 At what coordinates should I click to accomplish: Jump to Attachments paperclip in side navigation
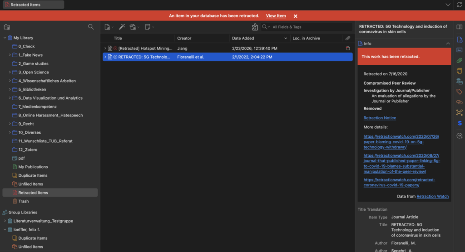460,60
